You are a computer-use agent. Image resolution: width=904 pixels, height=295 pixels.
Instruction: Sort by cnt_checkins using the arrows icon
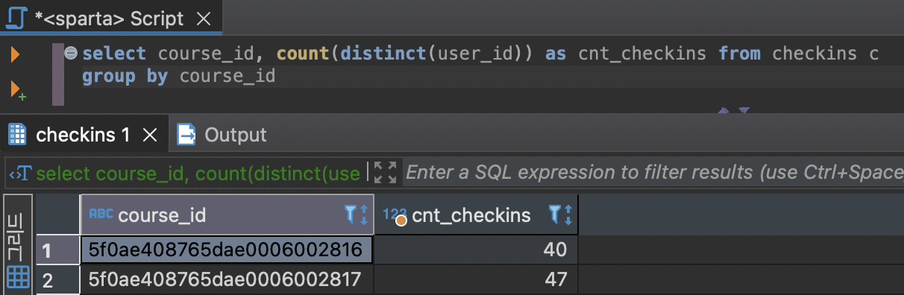[x=568, y=215]
